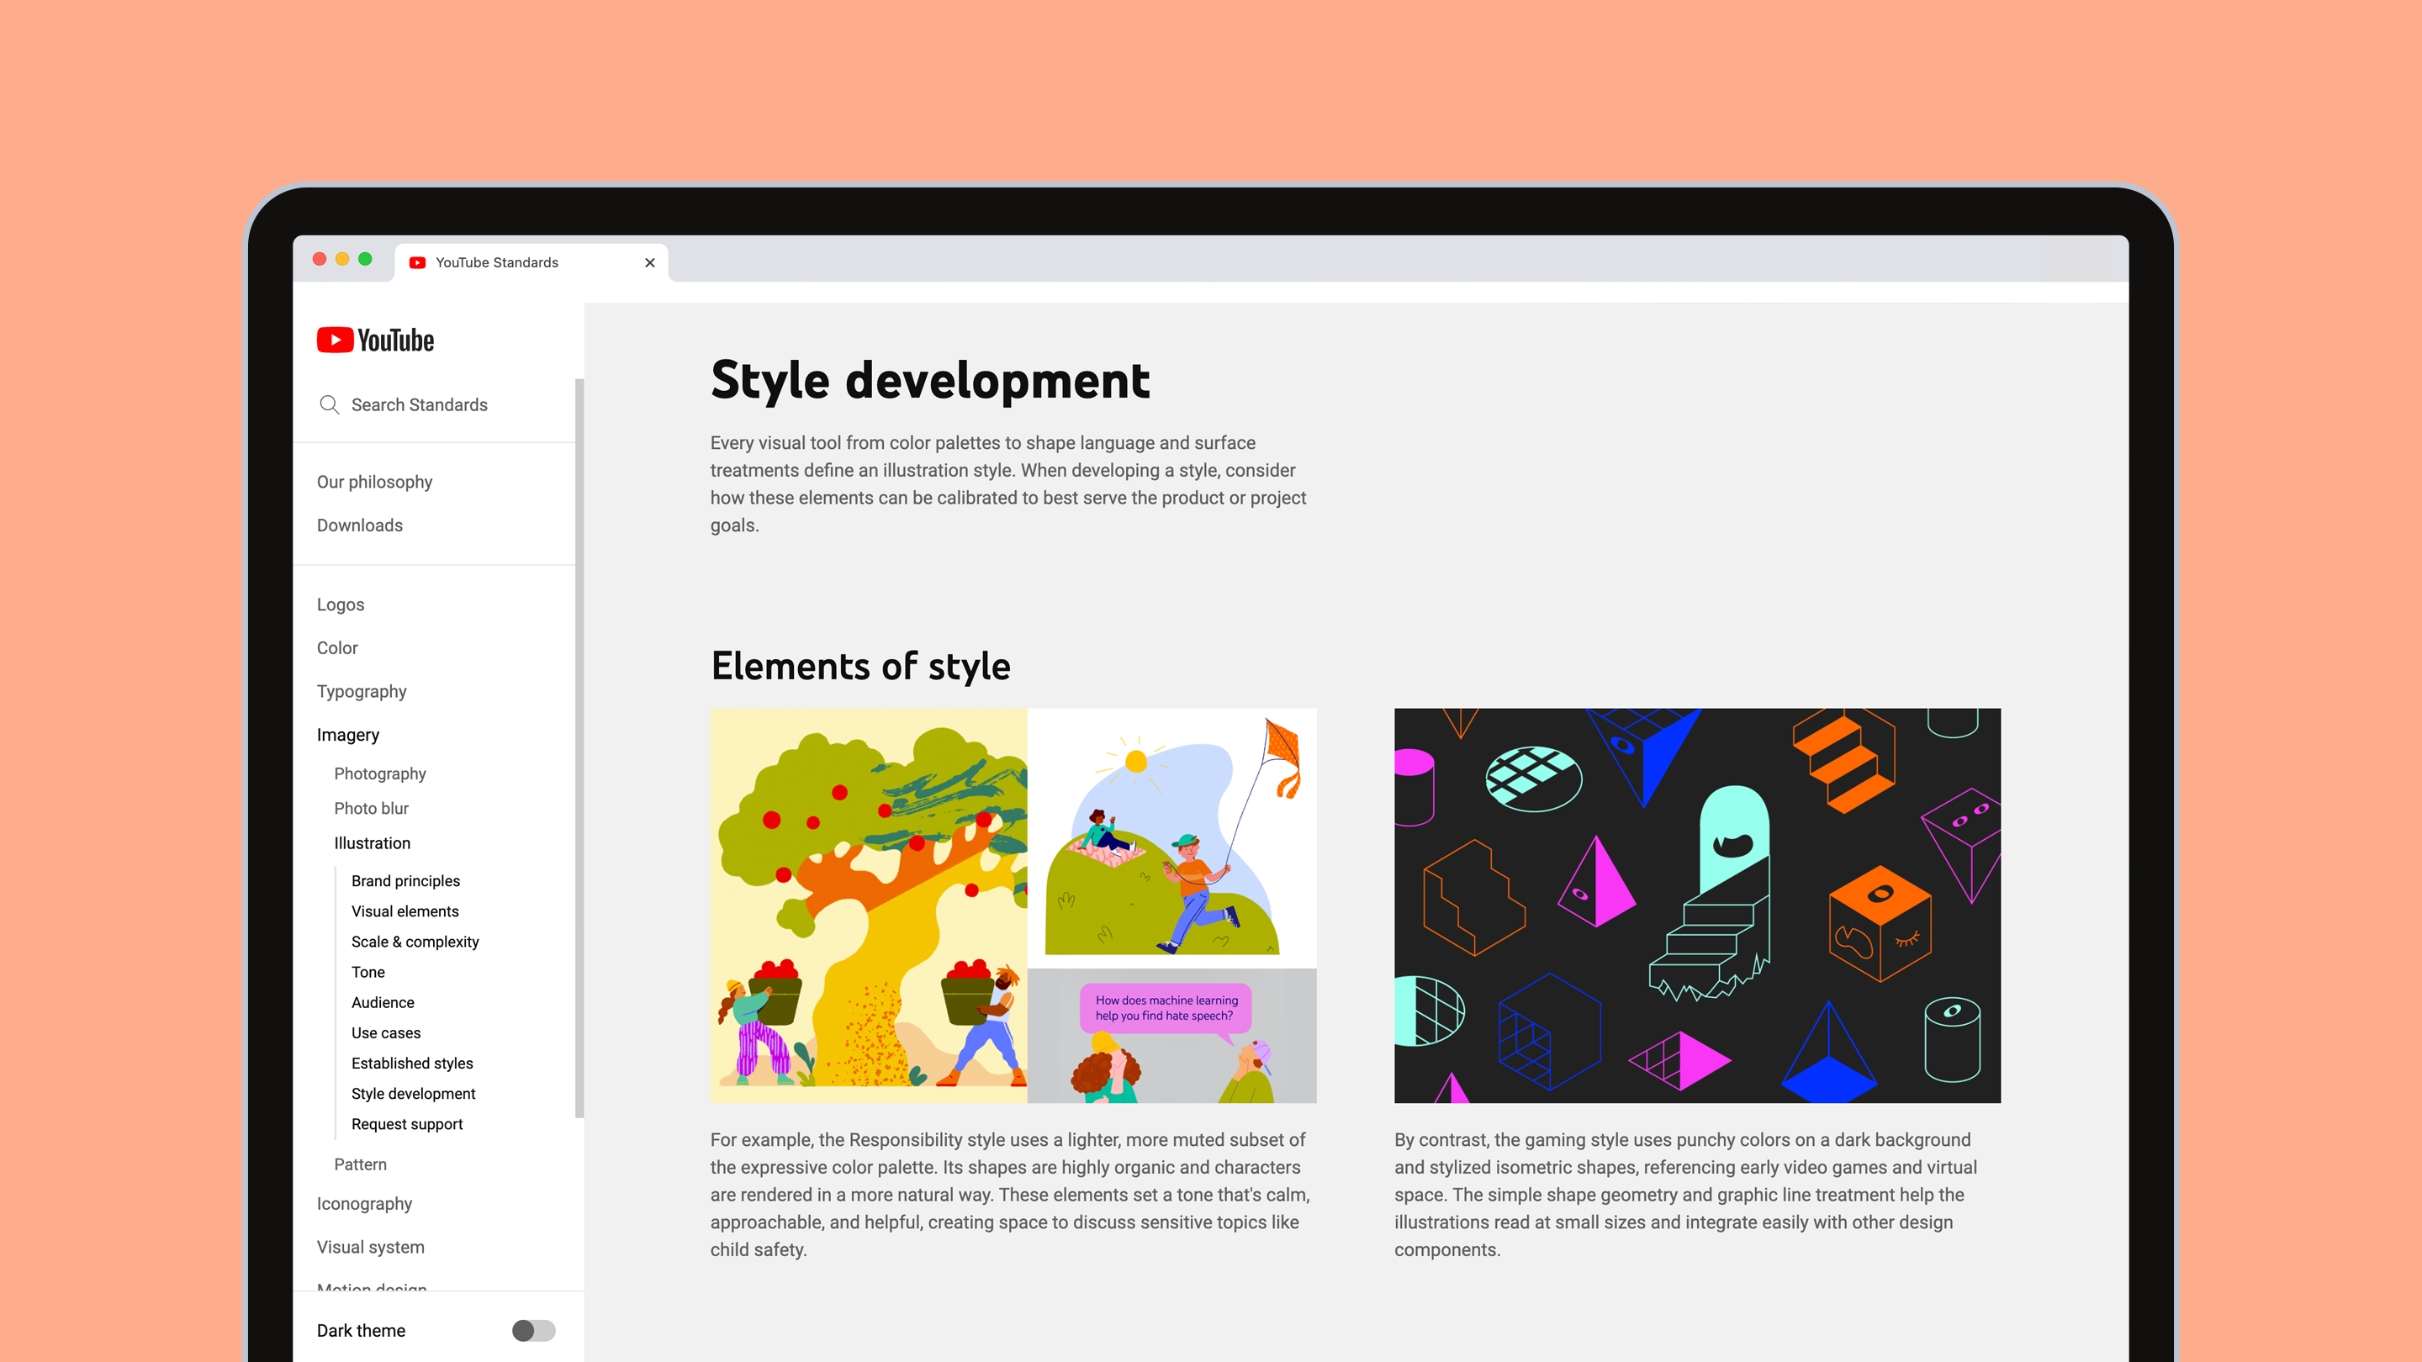2422x1362 pixels.
Task: Click the red macOS close dot
Action: coord(320,260)
